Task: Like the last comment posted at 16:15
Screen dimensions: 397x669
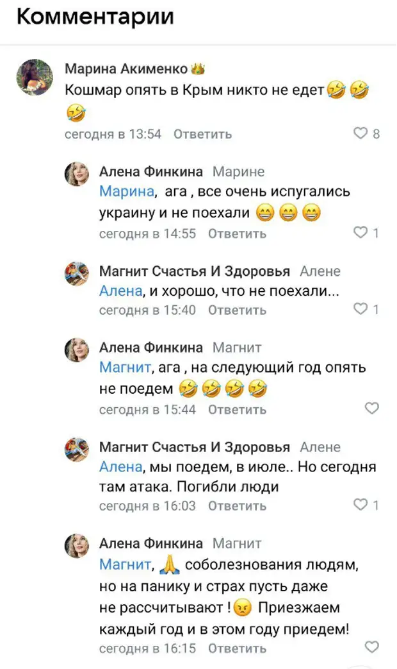Action: click(x=371, y=647)
